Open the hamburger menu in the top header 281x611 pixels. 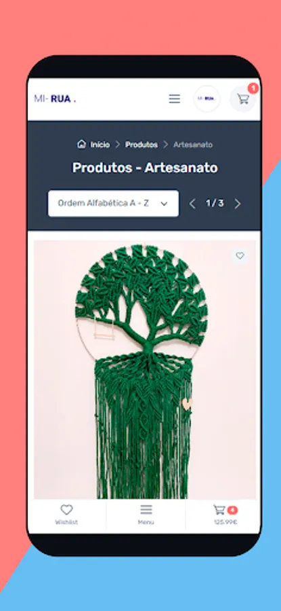tap(175, 99)
